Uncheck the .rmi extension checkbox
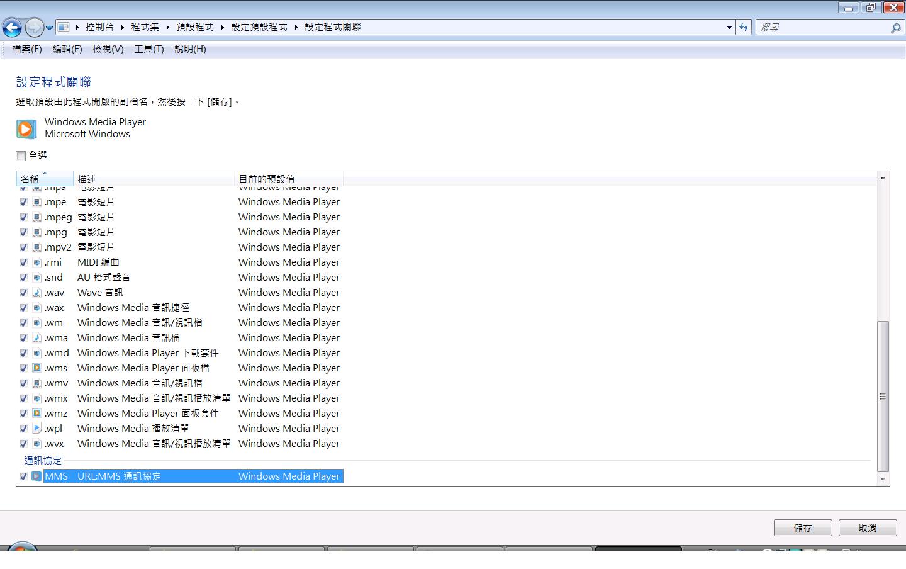This screenshot has height=569, width=906. click(x=24, y=262)
